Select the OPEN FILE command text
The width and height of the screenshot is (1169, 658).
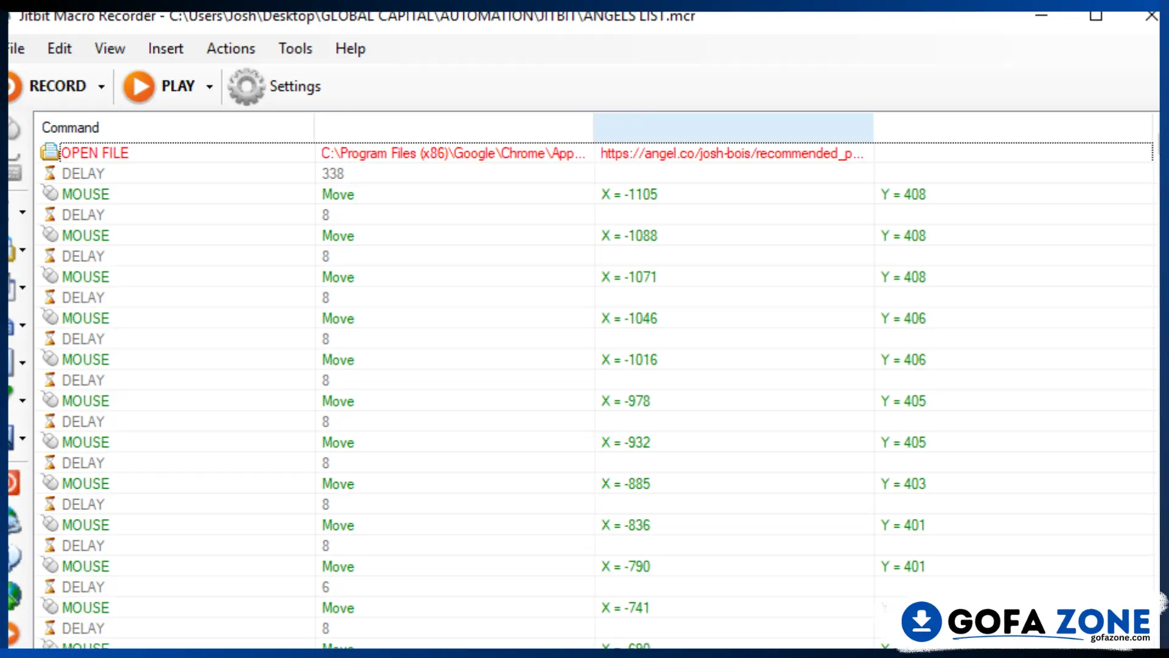95,153
